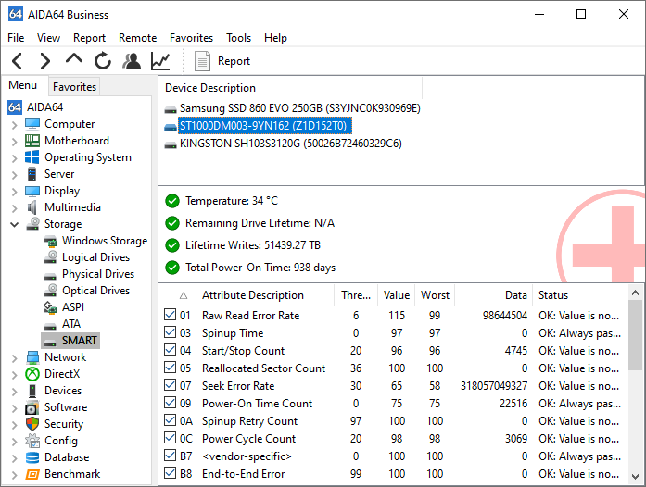This screenshot has height=487, width=646.
Task: Sort by the Data column header
Action: click(494, 295)
